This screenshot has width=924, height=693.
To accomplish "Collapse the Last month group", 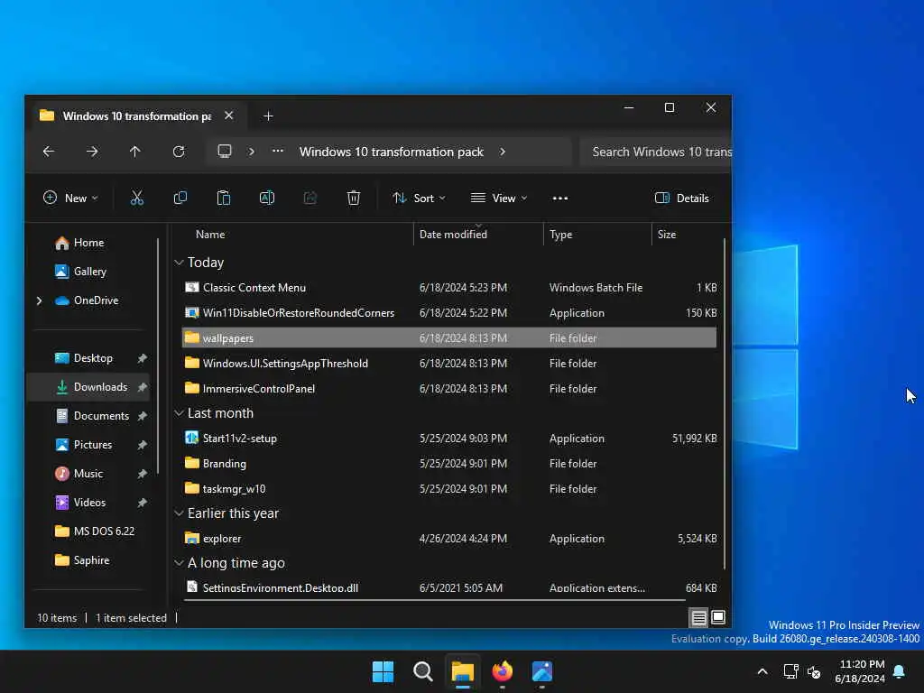I will coord(180,413).
